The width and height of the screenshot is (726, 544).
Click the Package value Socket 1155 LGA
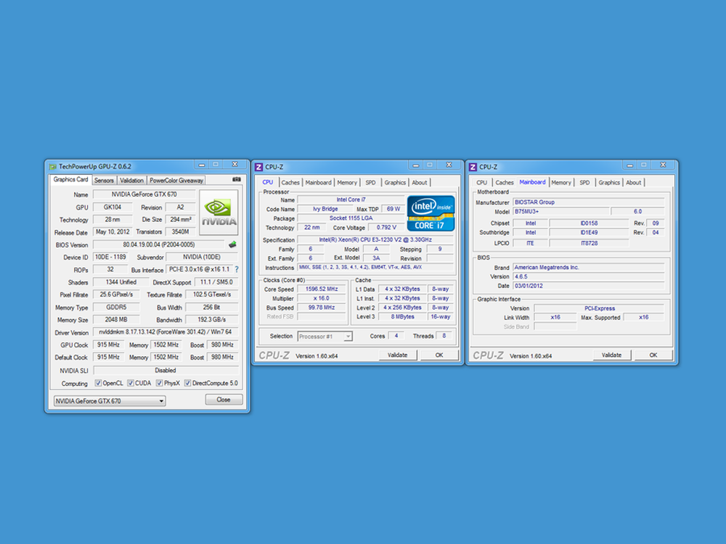pos(351,218)
